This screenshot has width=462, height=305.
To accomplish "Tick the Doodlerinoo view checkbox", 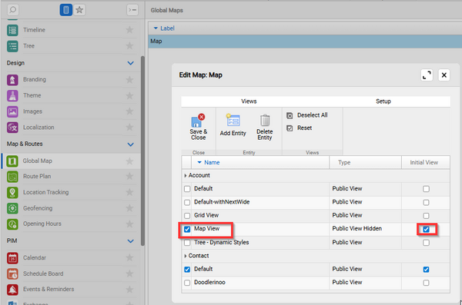I will (187, 283).
